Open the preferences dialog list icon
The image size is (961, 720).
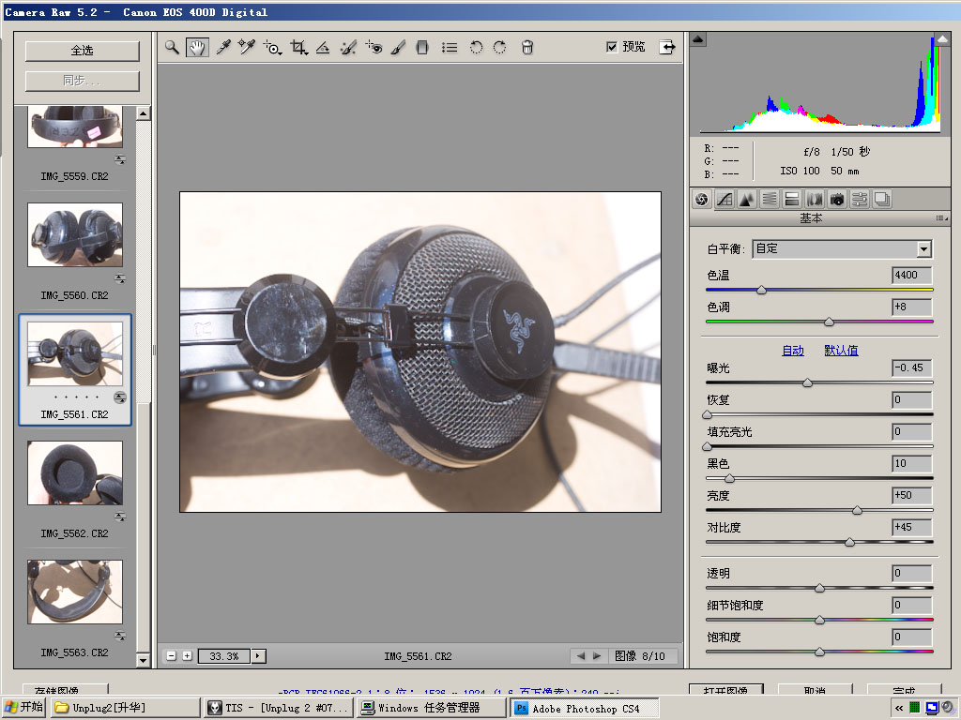click(450, 47)
